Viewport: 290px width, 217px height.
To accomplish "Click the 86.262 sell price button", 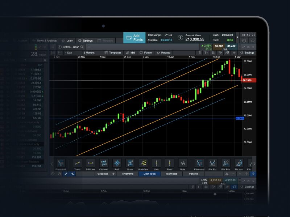I will [x=219, y=47].
